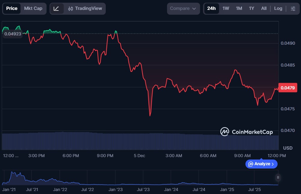Click the current price label 0.0479
Image resolution: width=301 pixels, height=194 pixels.
[x=287, y=88]
